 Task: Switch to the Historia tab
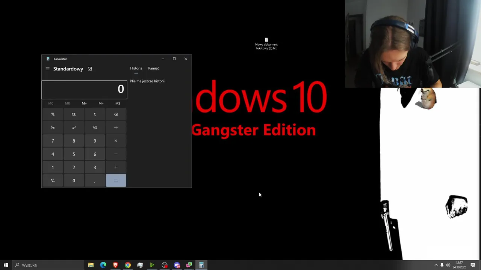click(x=136, y=68)
